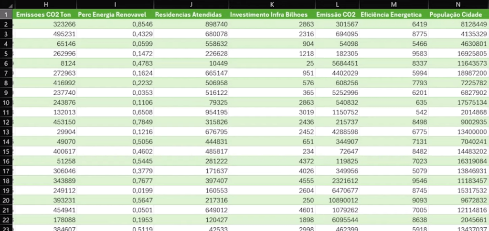
Task: Select column L header
Action: tap(337, 4)
